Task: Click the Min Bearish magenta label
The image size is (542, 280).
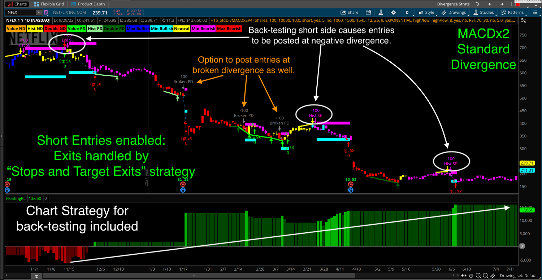Action: [x=203, y=29]
